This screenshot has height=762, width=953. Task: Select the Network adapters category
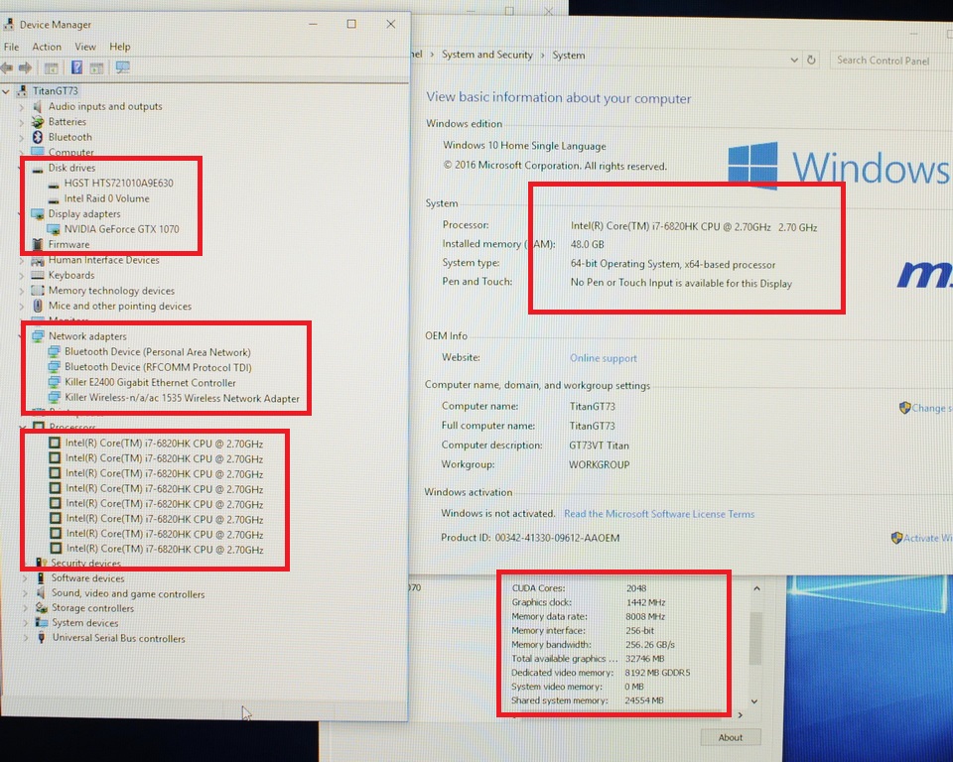tap(87, 336)
